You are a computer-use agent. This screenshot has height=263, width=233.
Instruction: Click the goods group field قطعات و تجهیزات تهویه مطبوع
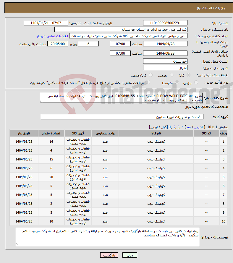pyautogui.click(x=122, y=117)
